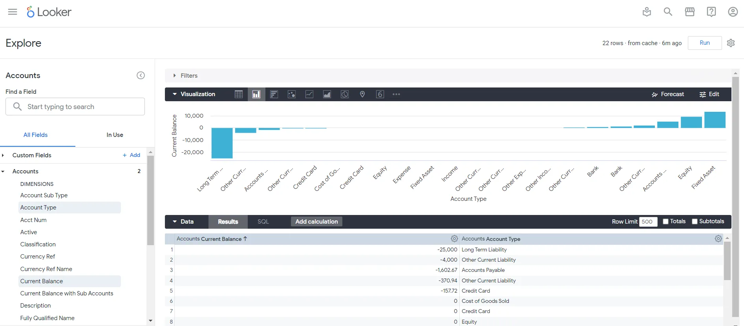Collapse the Data section

(175, 222)
